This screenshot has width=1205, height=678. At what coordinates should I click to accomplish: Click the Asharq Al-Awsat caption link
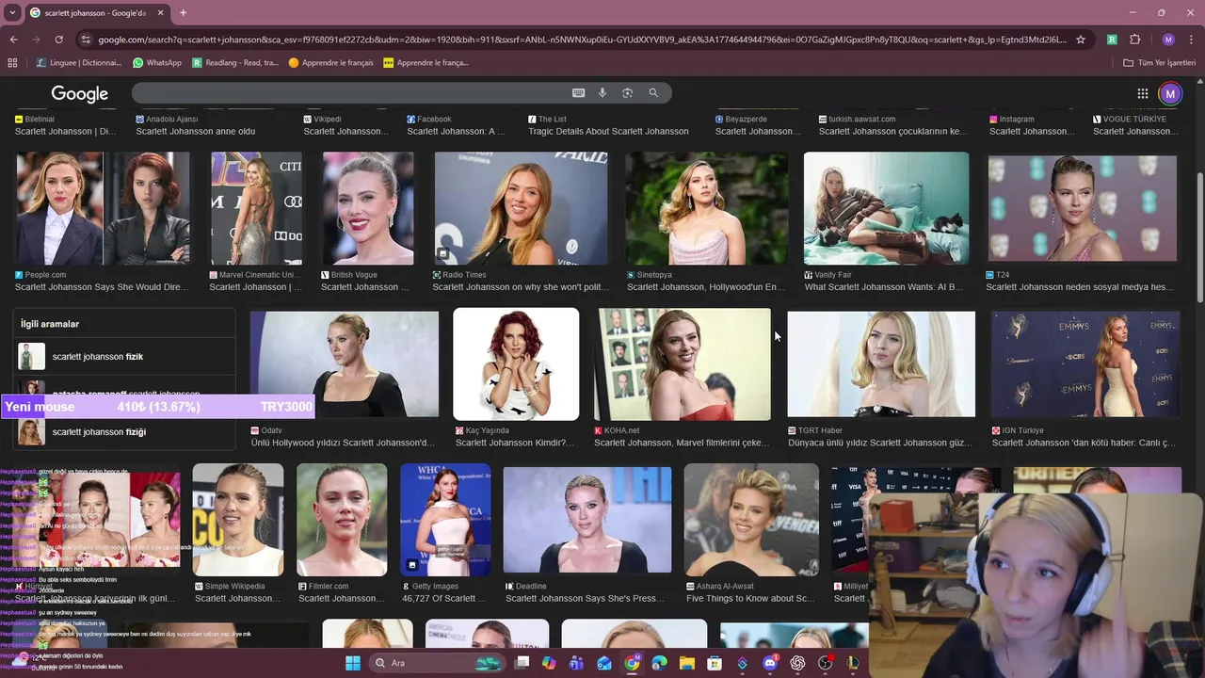[x=750, y=598]
